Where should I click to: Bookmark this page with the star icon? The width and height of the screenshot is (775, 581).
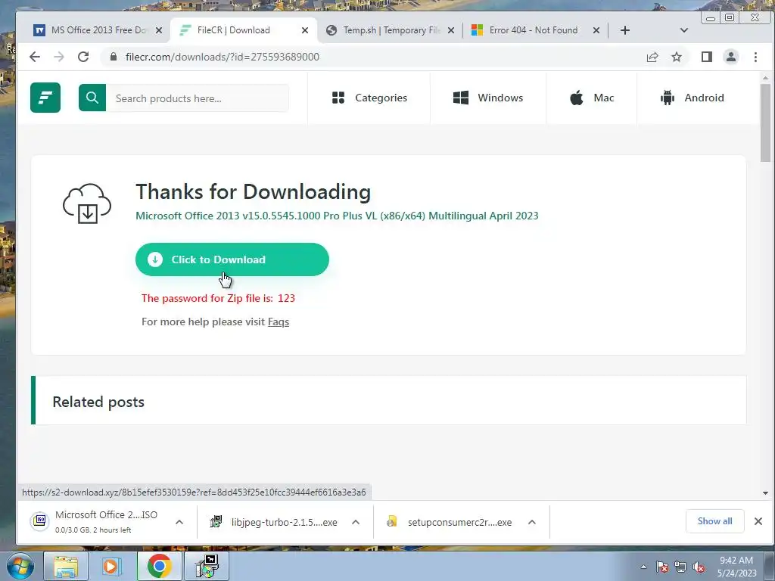677,57
